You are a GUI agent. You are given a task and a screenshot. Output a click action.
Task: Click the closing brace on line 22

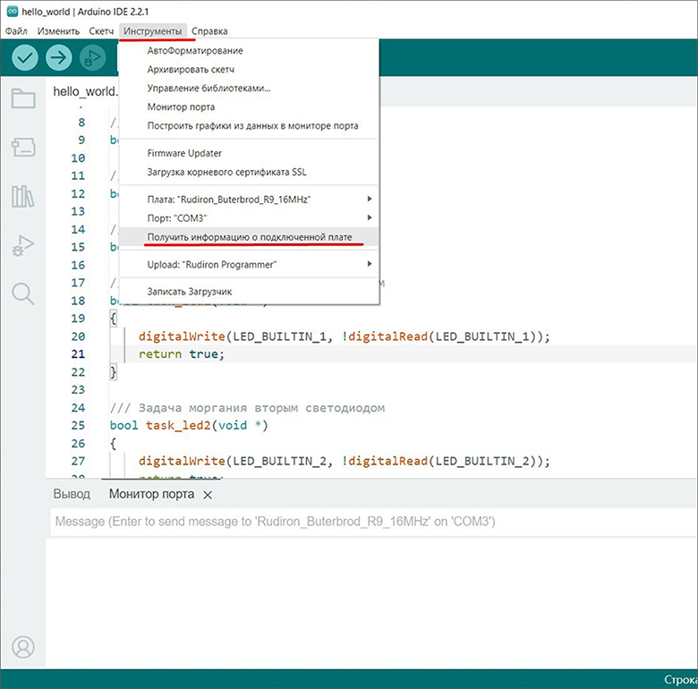tap(114, 372)
